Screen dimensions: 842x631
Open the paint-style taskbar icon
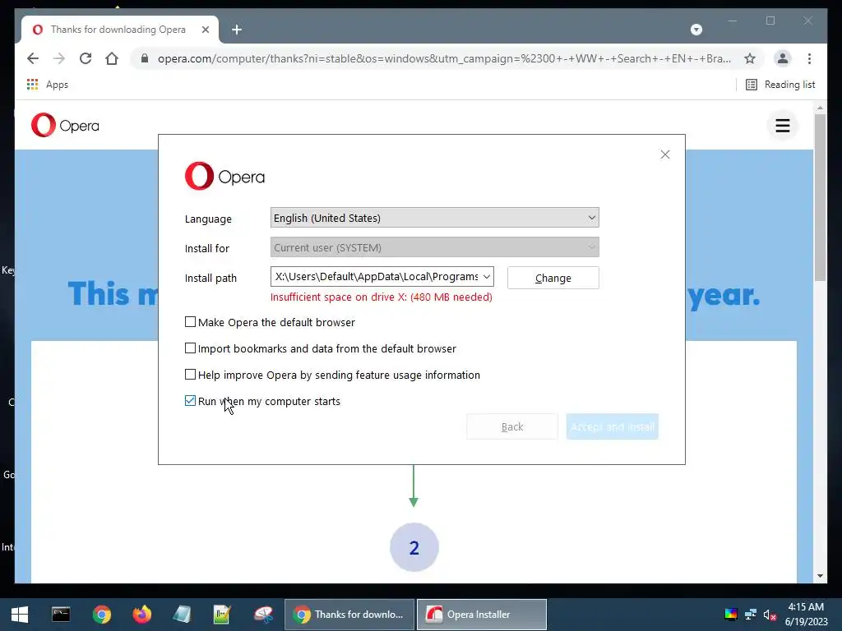point(263,615)
